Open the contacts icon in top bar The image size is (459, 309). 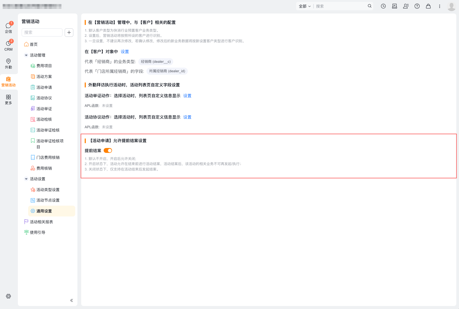click(406, 6)
